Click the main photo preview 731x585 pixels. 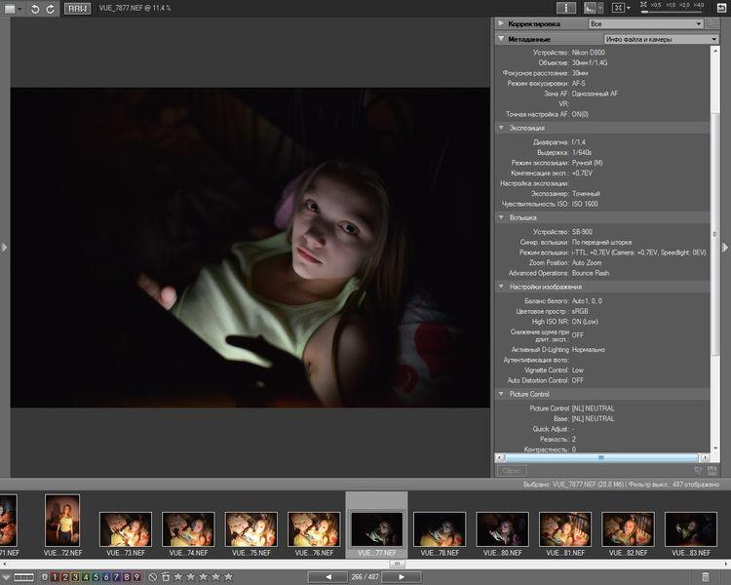250,248
